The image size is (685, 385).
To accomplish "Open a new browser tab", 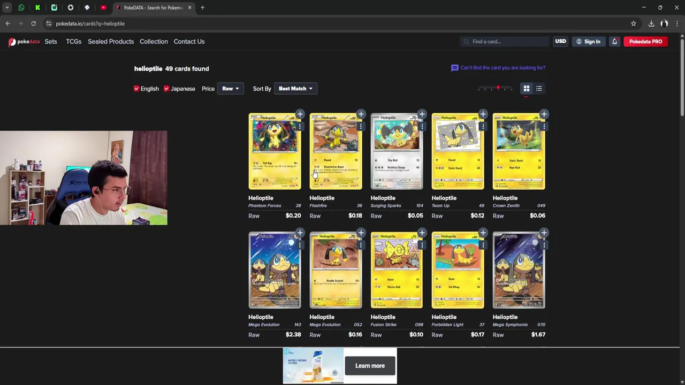I will pyautogui.click(x=202, y=7).
